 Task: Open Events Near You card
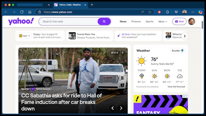click(90, 36)
